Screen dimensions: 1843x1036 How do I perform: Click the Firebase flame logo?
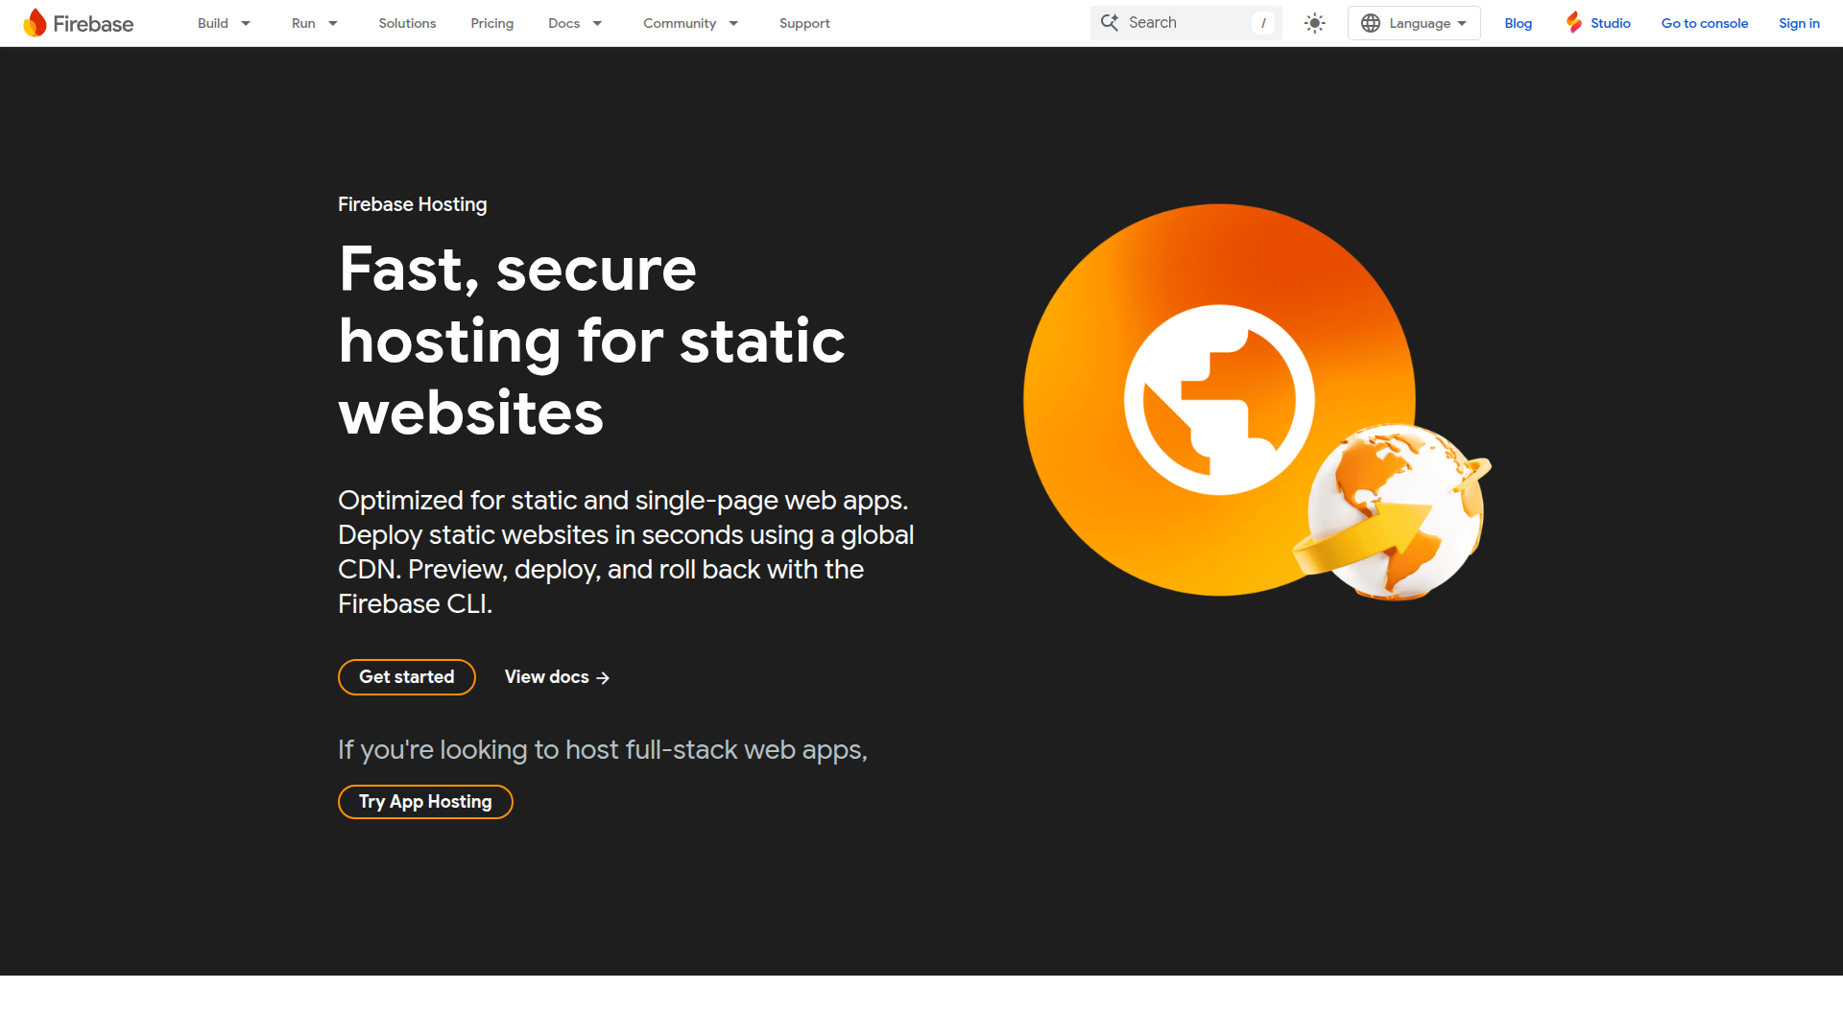(35, 23)
